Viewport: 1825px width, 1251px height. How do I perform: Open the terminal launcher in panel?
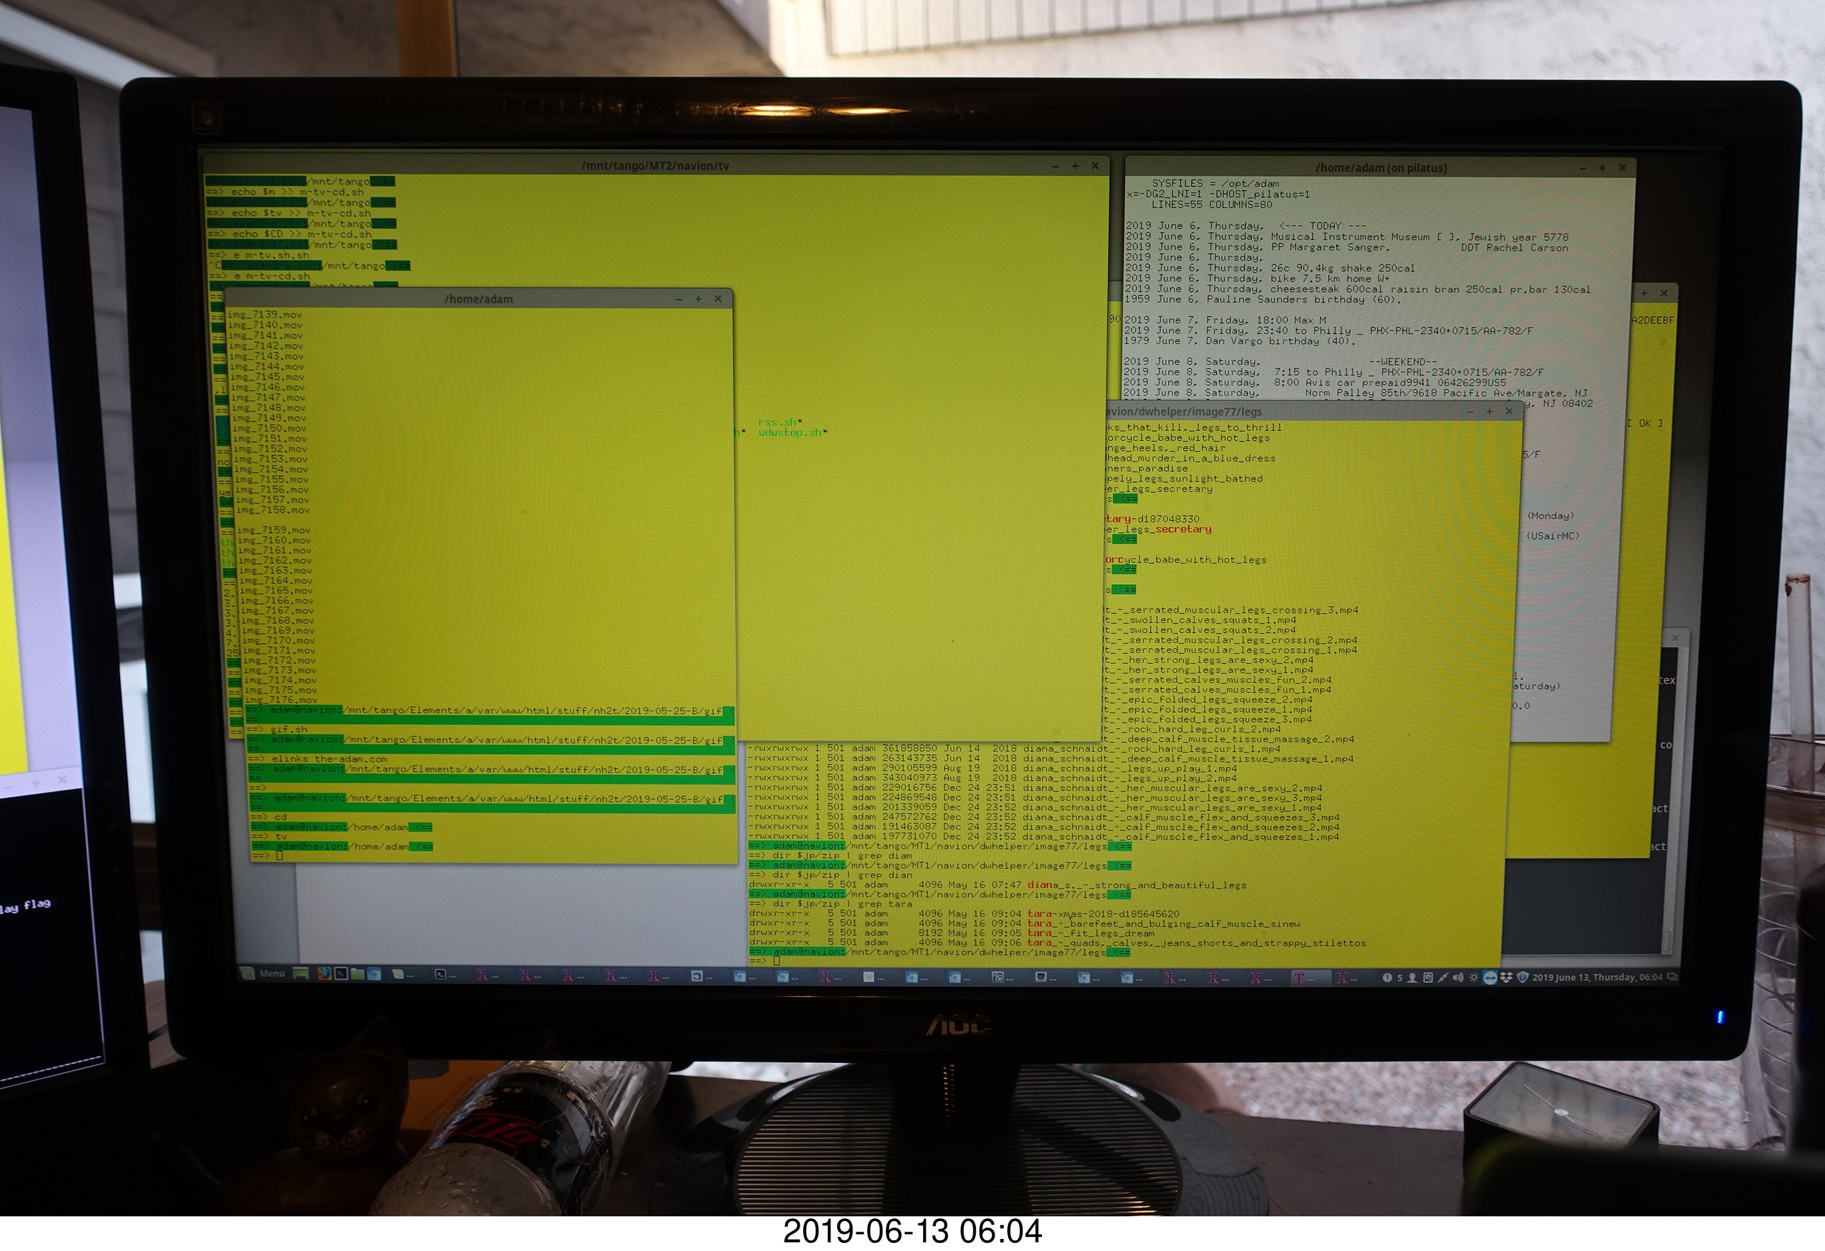pos(341,974)
